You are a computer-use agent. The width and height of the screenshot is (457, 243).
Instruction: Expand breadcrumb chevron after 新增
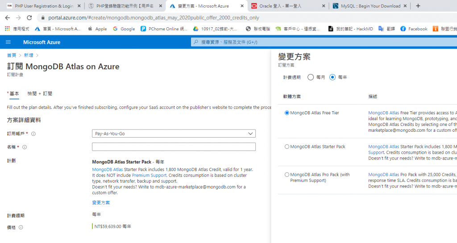tap(37, 55)
